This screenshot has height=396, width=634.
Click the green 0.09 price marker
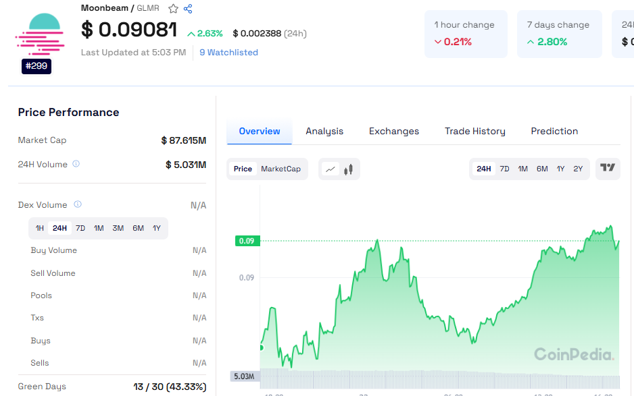click(x=247, y=241)
